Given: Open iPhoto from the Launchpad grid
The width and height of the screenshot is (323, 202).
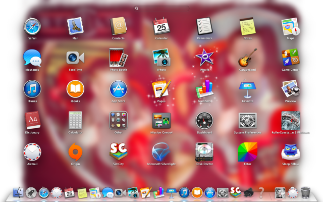Looking at the screenshot, I should pyautogui.click(x=161, y=58).
